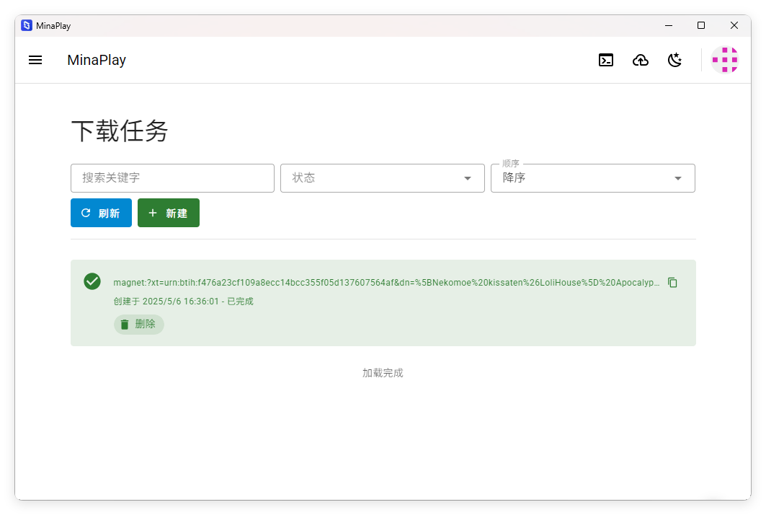The width and height of the screenshot is (766, 515).
Task: Open the 状态 status filter dropdown
Action: click(382, 177)
